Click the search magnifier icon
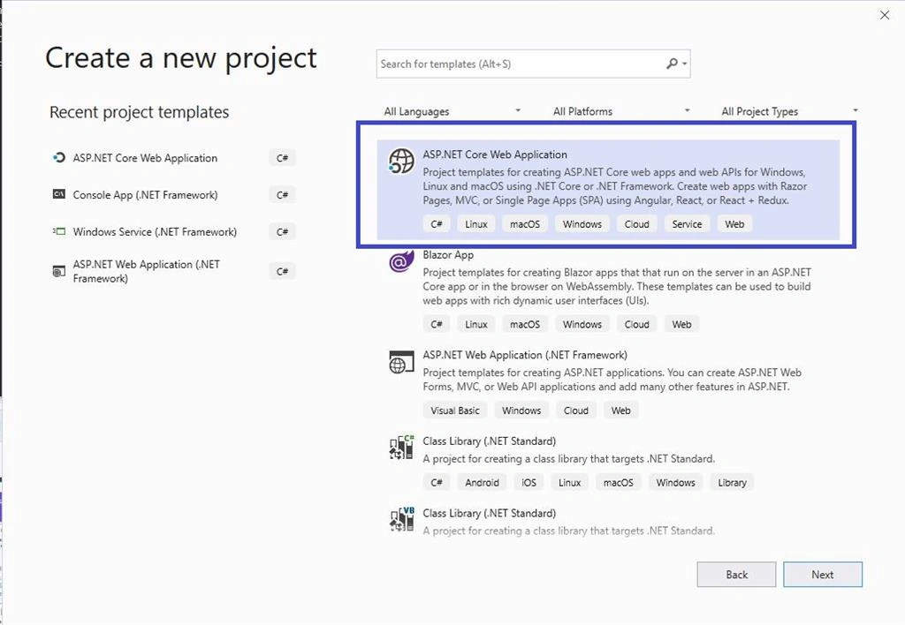Image resolution: width=905 pixels, height=625 pixels. (x=672, y=64)
